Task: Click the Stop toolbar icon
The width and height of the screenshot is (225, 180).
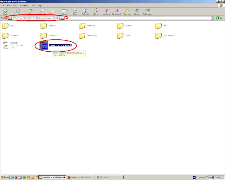Action: (x=75, y=12)
